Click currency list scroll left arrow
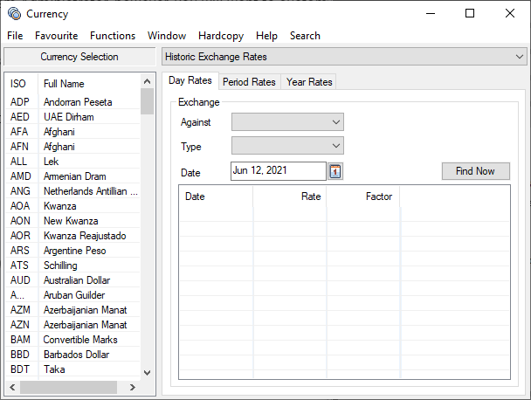The width and height of the screenshot is (531, 400). pyautogui.click(x=12, y=387)
